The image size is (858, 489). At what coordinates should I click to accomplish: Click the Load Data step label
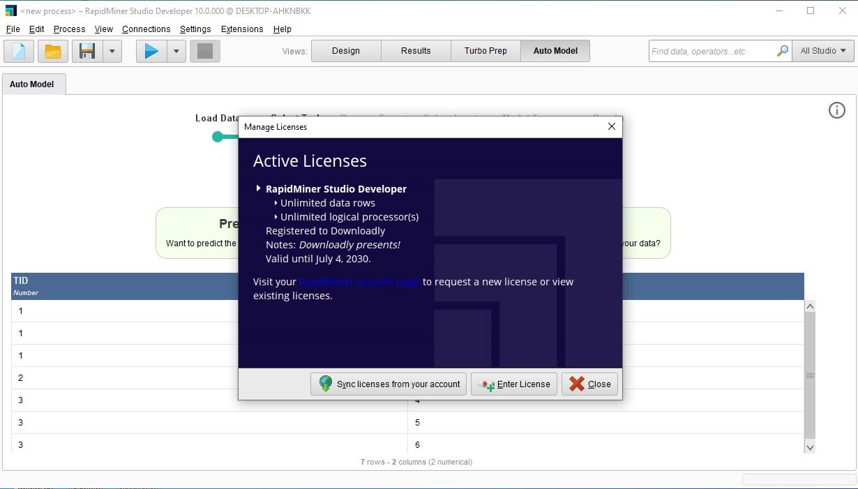click(217, 119)
